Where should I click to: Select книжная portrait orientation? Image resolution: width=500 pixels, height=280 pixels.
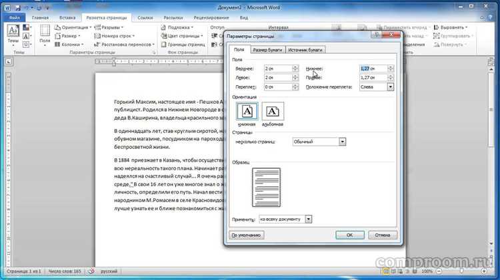[x=247, y=111]
